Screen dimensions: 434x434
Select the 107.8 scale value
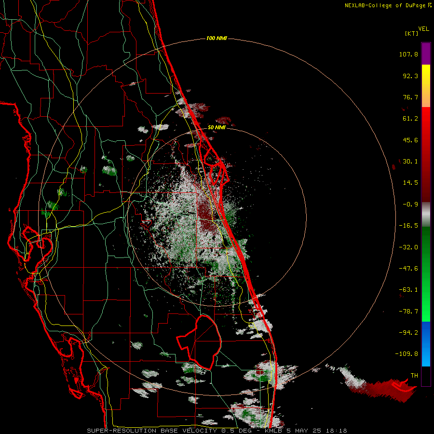(x=408, y=54)
